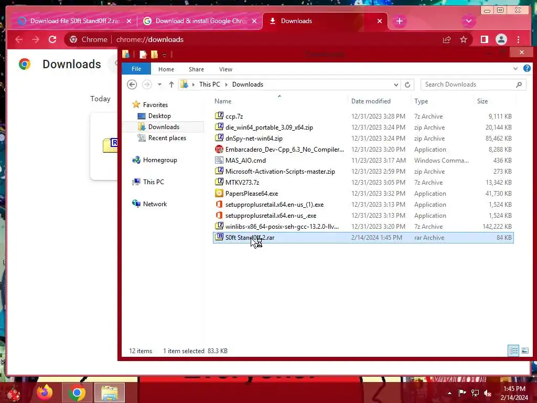Viewport: 537px width, 403px height.
Task: Open Explorer help icon
Action: tap(527, 69)
